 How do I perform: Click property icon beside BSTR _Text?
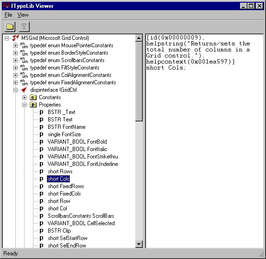[41, 112]
